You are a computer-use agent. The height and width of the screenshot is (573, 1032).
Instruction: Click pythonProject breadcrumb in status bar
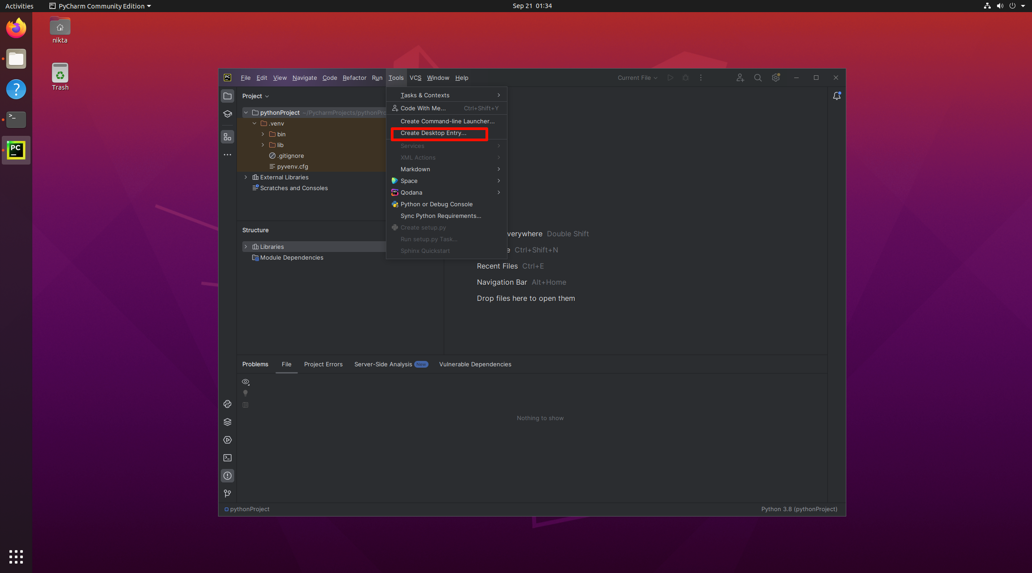coord(247,509)
